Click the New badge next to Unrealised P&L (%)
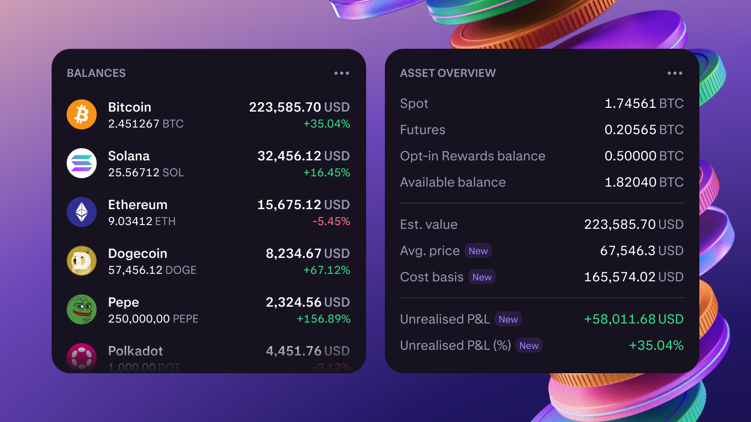The width and height of the screenshot is (751, 422). click(529, 346)
